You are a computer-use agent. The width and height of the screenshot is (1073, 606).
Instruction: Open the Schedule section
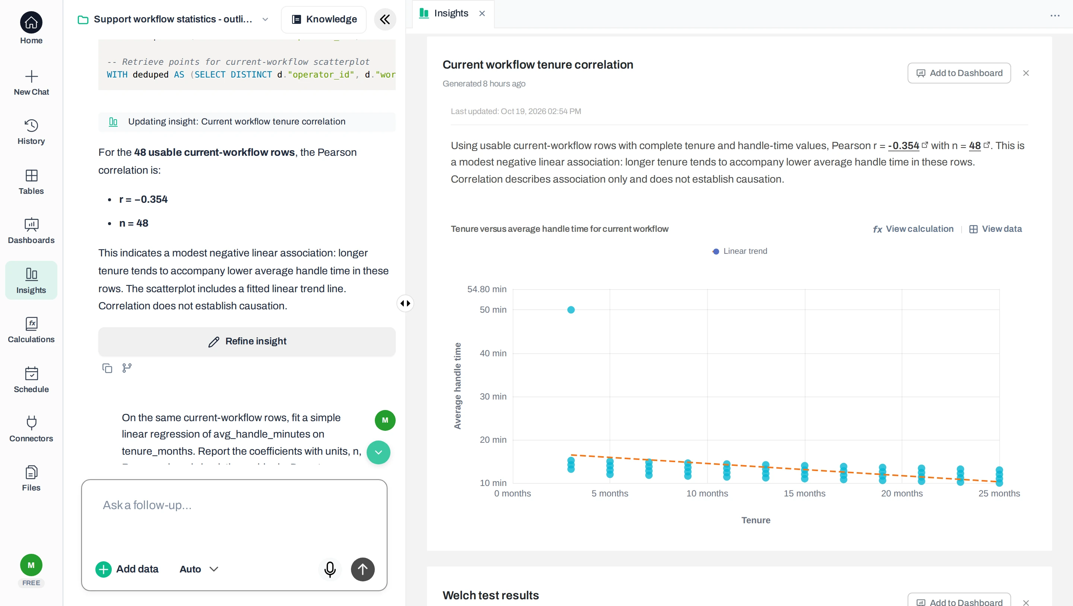pyautogui.click(x=31, y=380)
